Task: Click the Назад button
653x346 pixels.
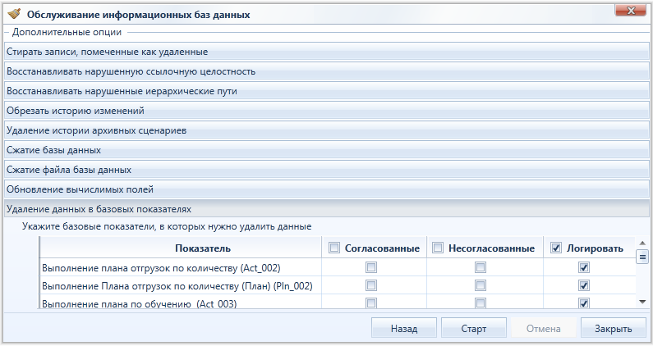Action: (404, 328)
